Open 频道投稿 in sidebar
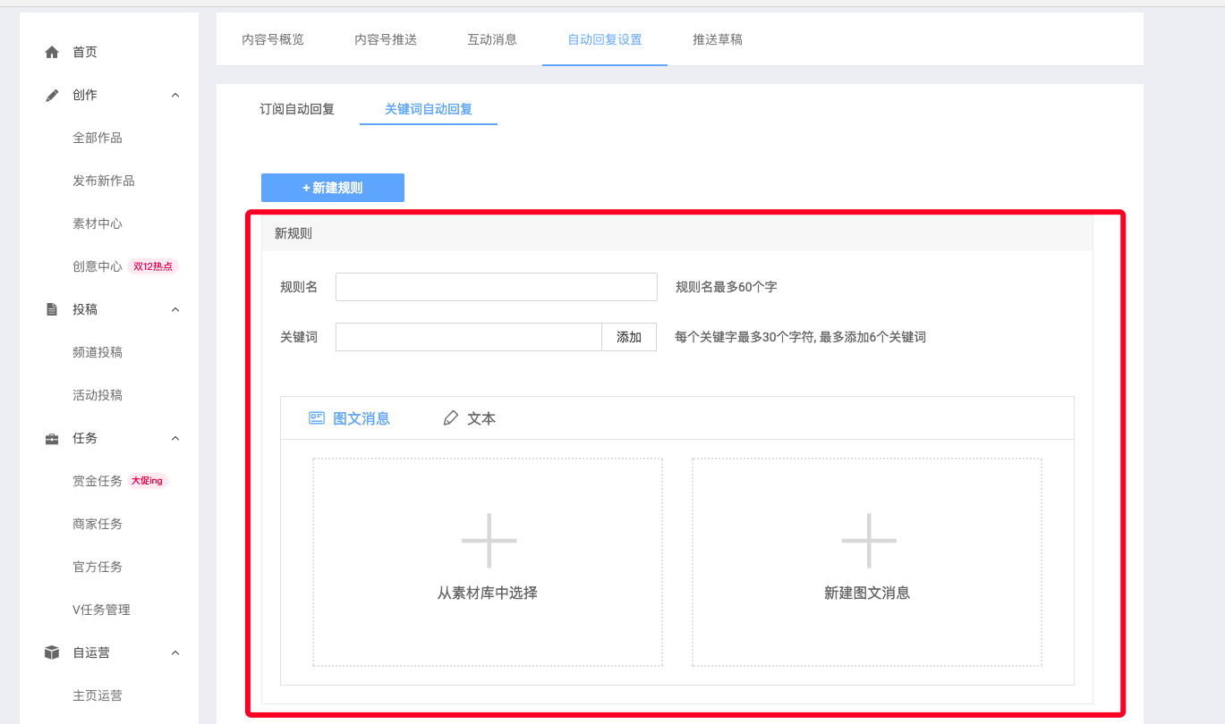This screenshot has width=1225, height=724. coord(98,352)
